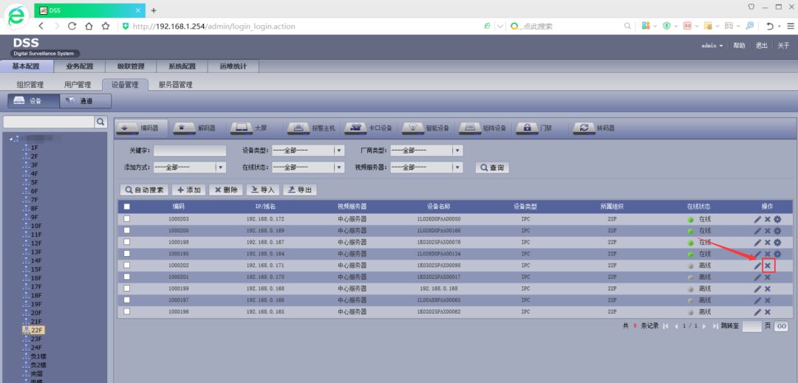798x383 pixels.
Task: Click the 自动搜索 button
Action: [x=144, y=190]
